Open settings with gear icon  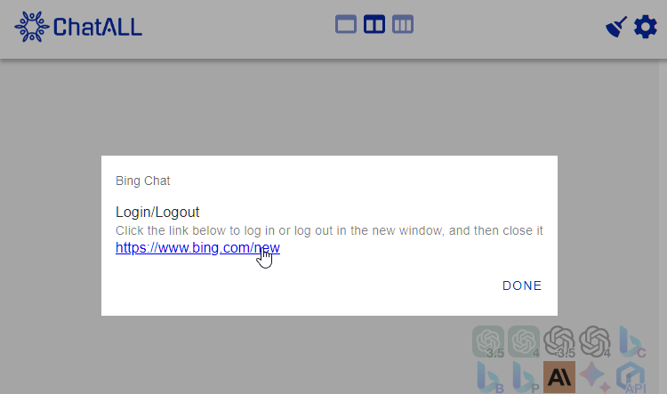(646, 27)
